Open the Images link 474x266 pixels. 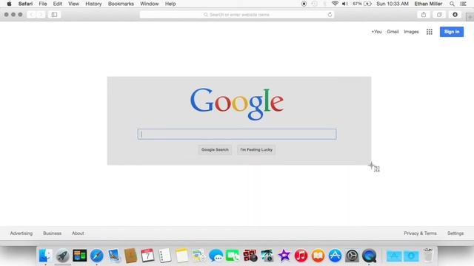411,32
